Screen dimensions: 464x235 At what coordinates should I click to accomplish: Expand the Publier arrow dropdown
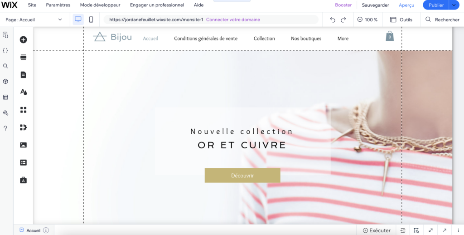pos(454,5)
